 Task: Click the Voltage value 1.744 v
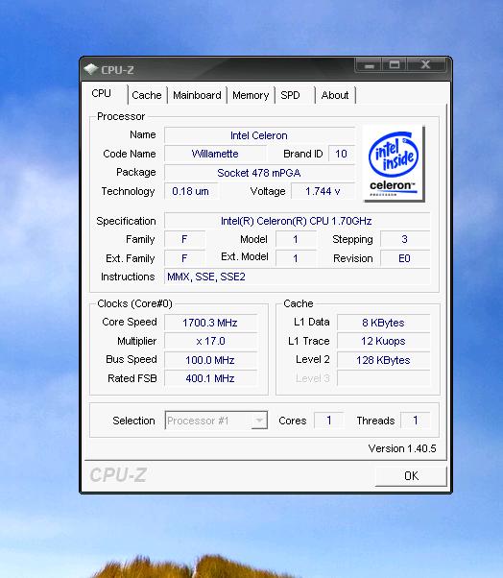(x=323, y=191)
